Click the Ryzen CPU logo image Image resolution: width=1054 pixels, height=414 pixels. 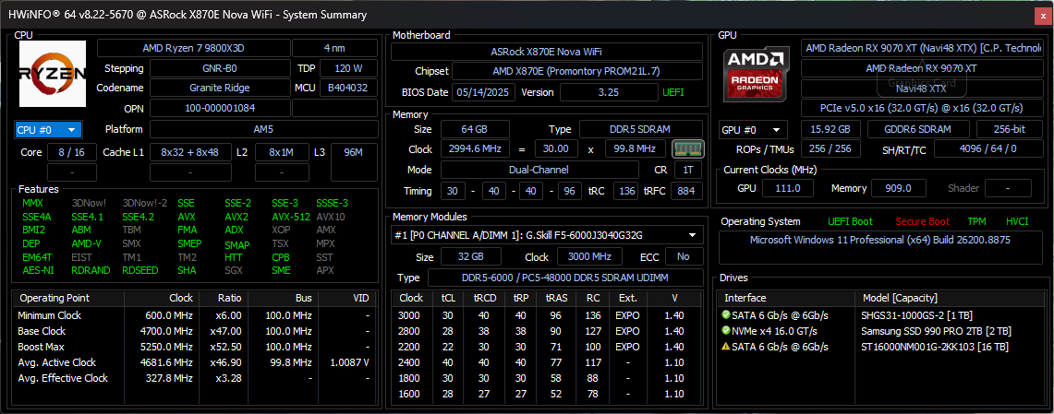click(x=53, y=74)
